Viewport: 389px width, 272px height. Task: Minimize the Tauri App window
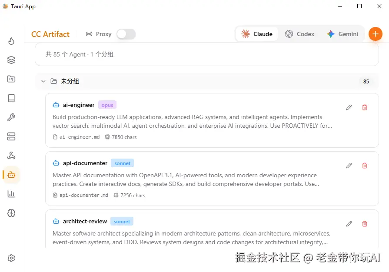pos(340,6)
